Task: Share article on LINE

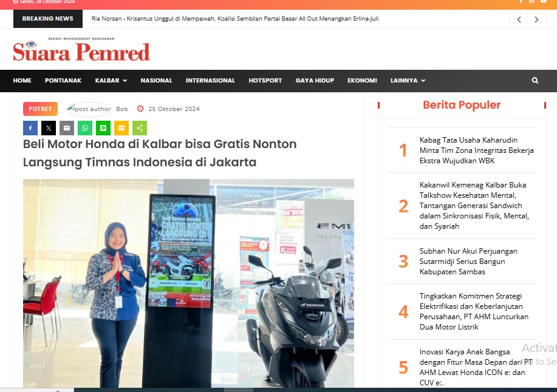Action: 103,128
